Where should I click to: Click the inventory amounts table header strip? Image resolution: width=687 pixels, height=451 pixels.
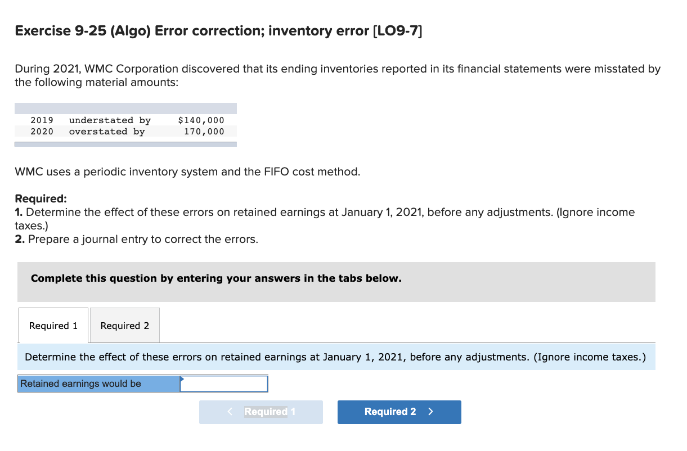point(125,107)
